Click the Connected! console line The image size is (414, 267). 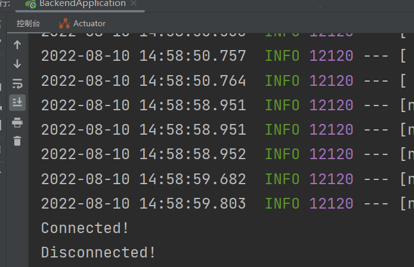point(85,228)
